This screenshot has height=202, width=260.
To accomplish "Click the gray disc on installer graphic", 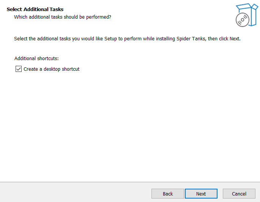I will 243,20.
